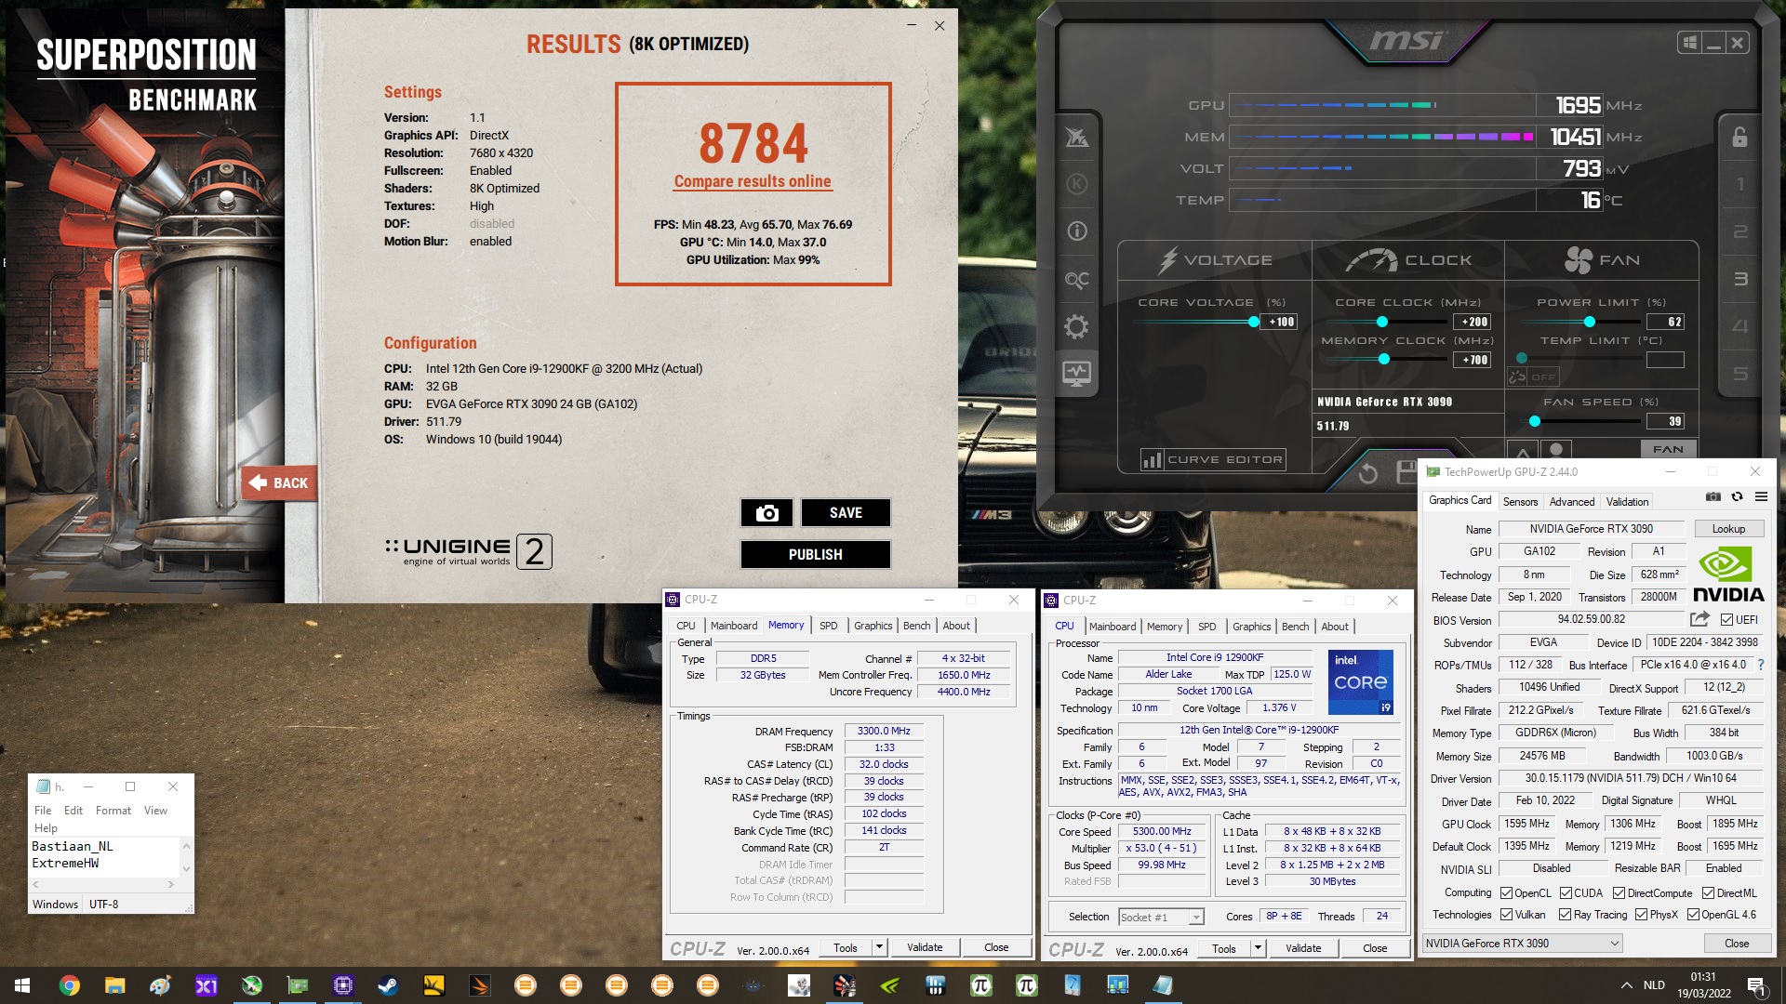Refresh GPU-Z with the refresh icon
This screenshot has height=1004, width=1786.
(1737, 497)
